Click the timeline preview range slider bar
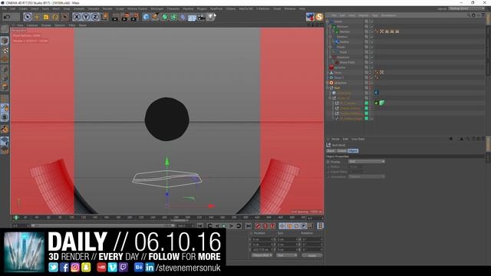The width and height of the screenshot is (491, 276). click(103, 225)
